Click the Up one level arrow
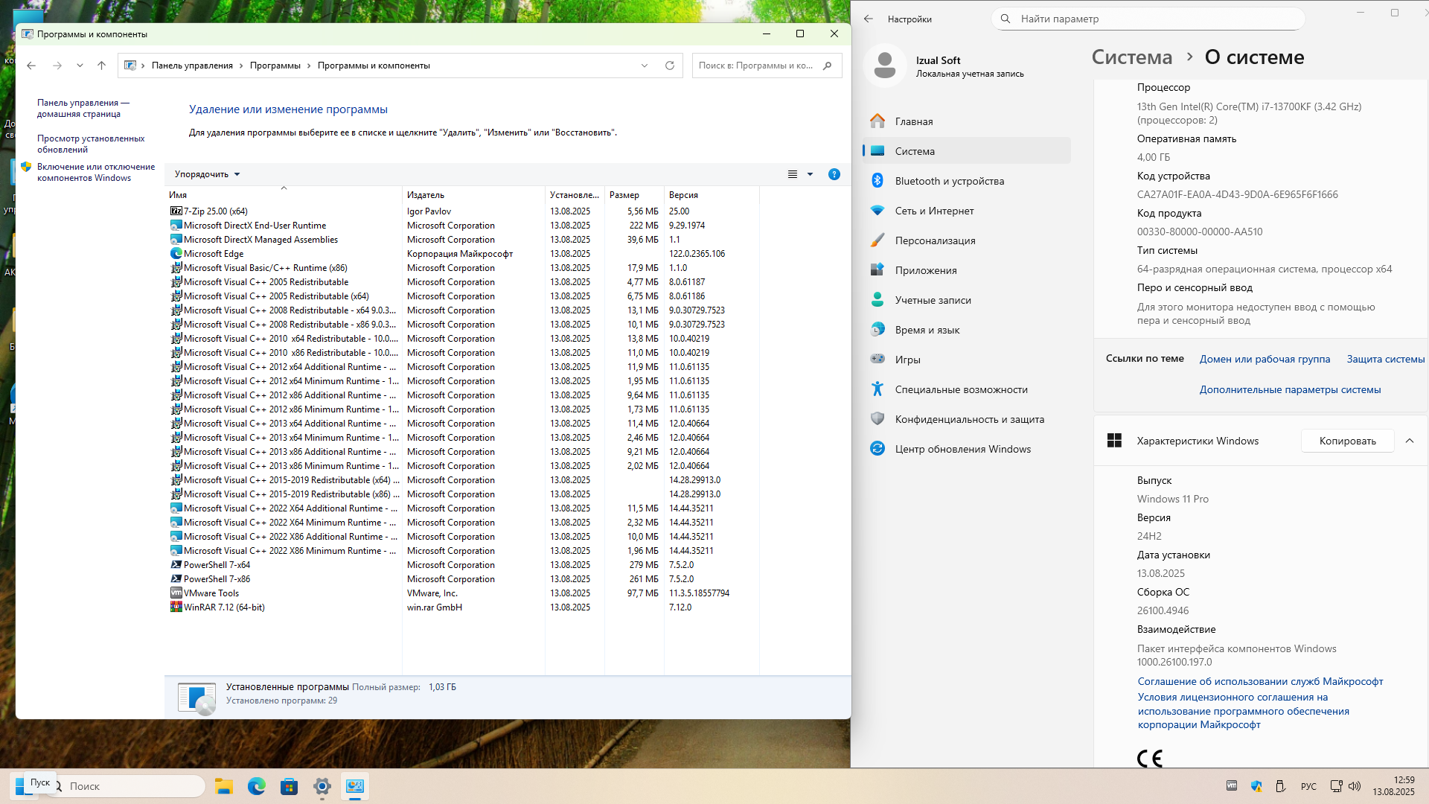The width and height of the screenshot is (1429, 804). coord(101,66)
